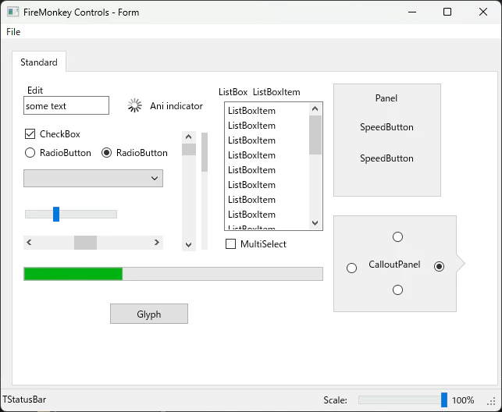
Task: Minimize the FireMonkey Controls window
Action: point(412,12)
